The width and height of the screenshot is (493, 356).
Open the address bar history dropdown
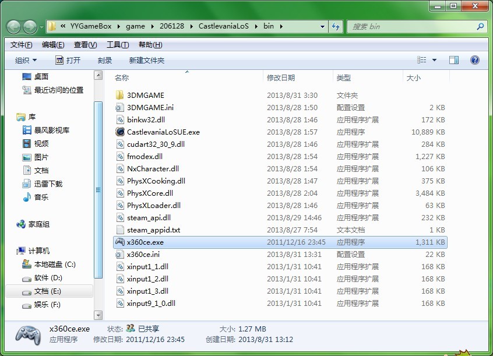[322, 26]
